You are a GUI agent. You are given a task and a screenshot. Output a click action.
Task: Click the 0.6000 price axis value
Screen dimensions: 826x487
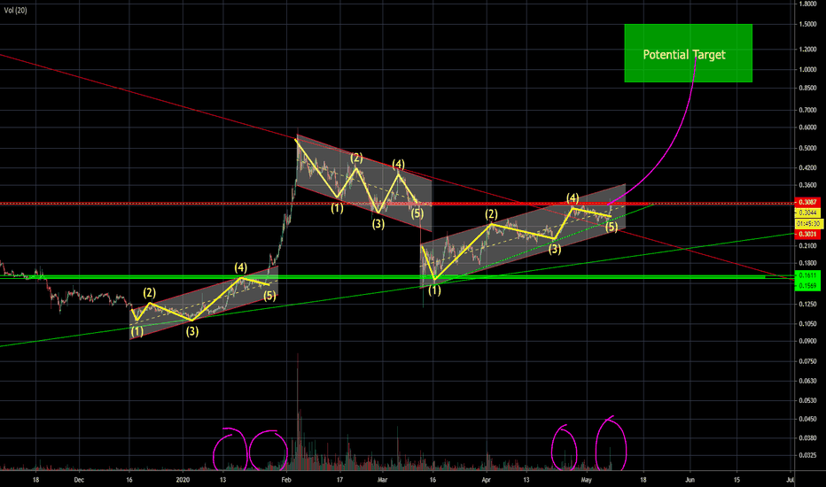pos(807,128)
